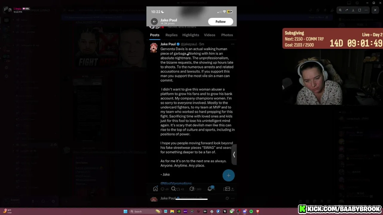Open OBS Studio from the taskbar
Image resolution: width=383 pixels, height=215 pixels.
click(x=238, y=211)
